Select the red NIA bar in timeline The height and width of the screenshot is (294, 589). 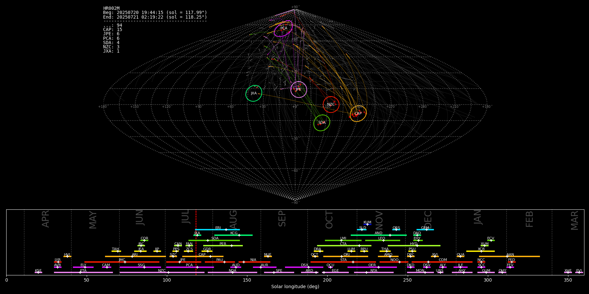pyautogui.click(x=254, y=262)
